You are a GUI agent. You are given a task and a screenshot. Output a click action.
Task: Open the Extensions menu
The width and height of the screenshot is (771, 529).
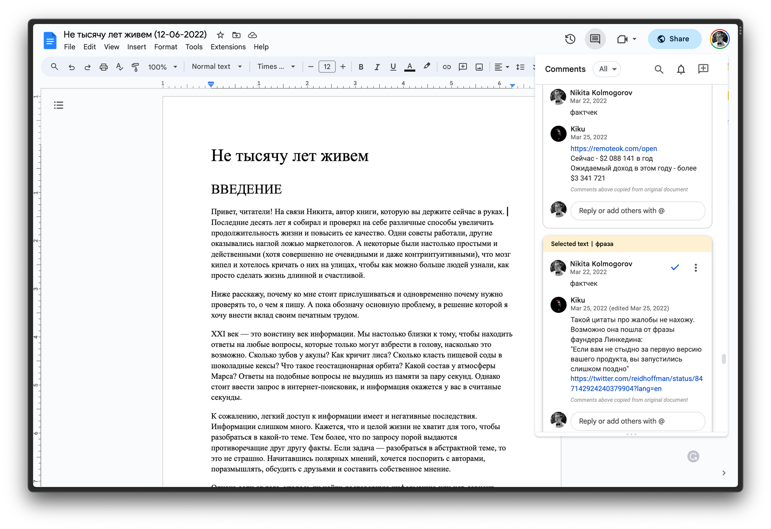tap(228, 47)
